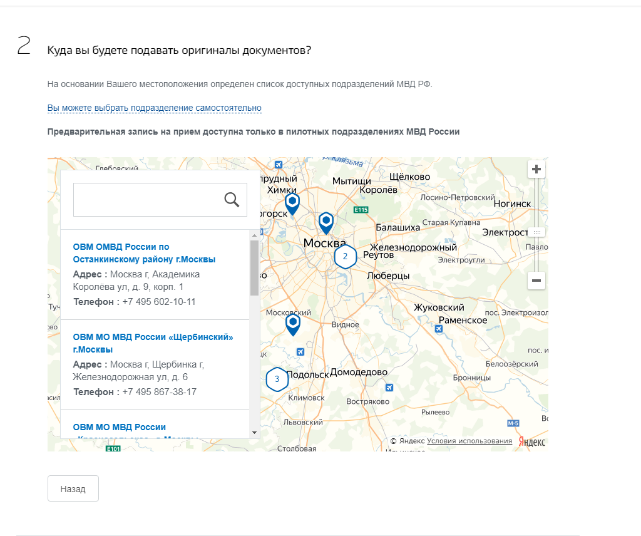Select the map pin above Москва label
641x536 pixels.
pos(326,222)
